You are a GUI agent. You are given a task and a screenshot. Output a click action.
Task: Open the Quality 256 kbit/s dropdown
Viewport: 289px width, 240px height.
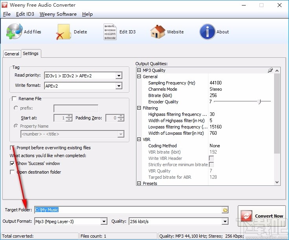point(225,222)
